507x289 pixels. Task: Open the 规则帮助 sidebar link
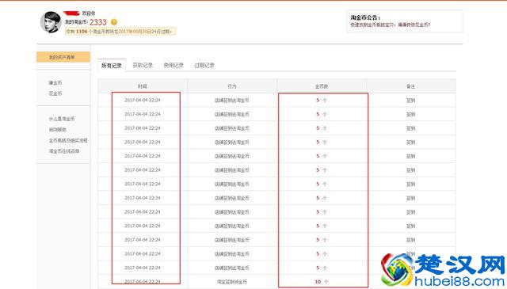pyautogui.click(x=58, y=130)
